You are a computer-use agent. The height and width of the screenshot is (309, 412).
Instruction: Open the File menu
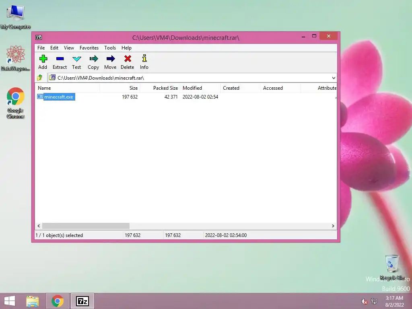41,48
